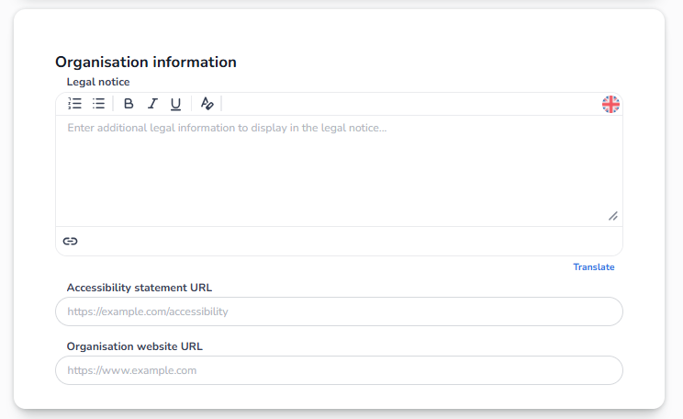This screenshot has height=419, width=683.
Task: Click the text highlight/clear format icon
Action: 207,104
